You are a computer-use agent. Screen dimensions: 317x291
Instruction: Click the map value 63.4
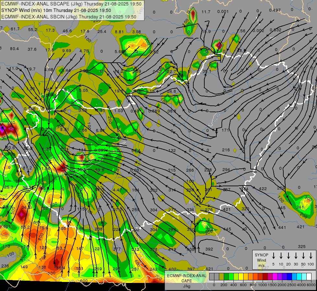click(136, 151)
